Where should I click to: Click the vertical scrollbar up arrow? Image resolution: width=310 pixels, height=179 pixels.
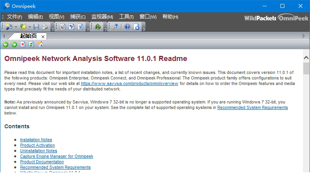point(306,57)
